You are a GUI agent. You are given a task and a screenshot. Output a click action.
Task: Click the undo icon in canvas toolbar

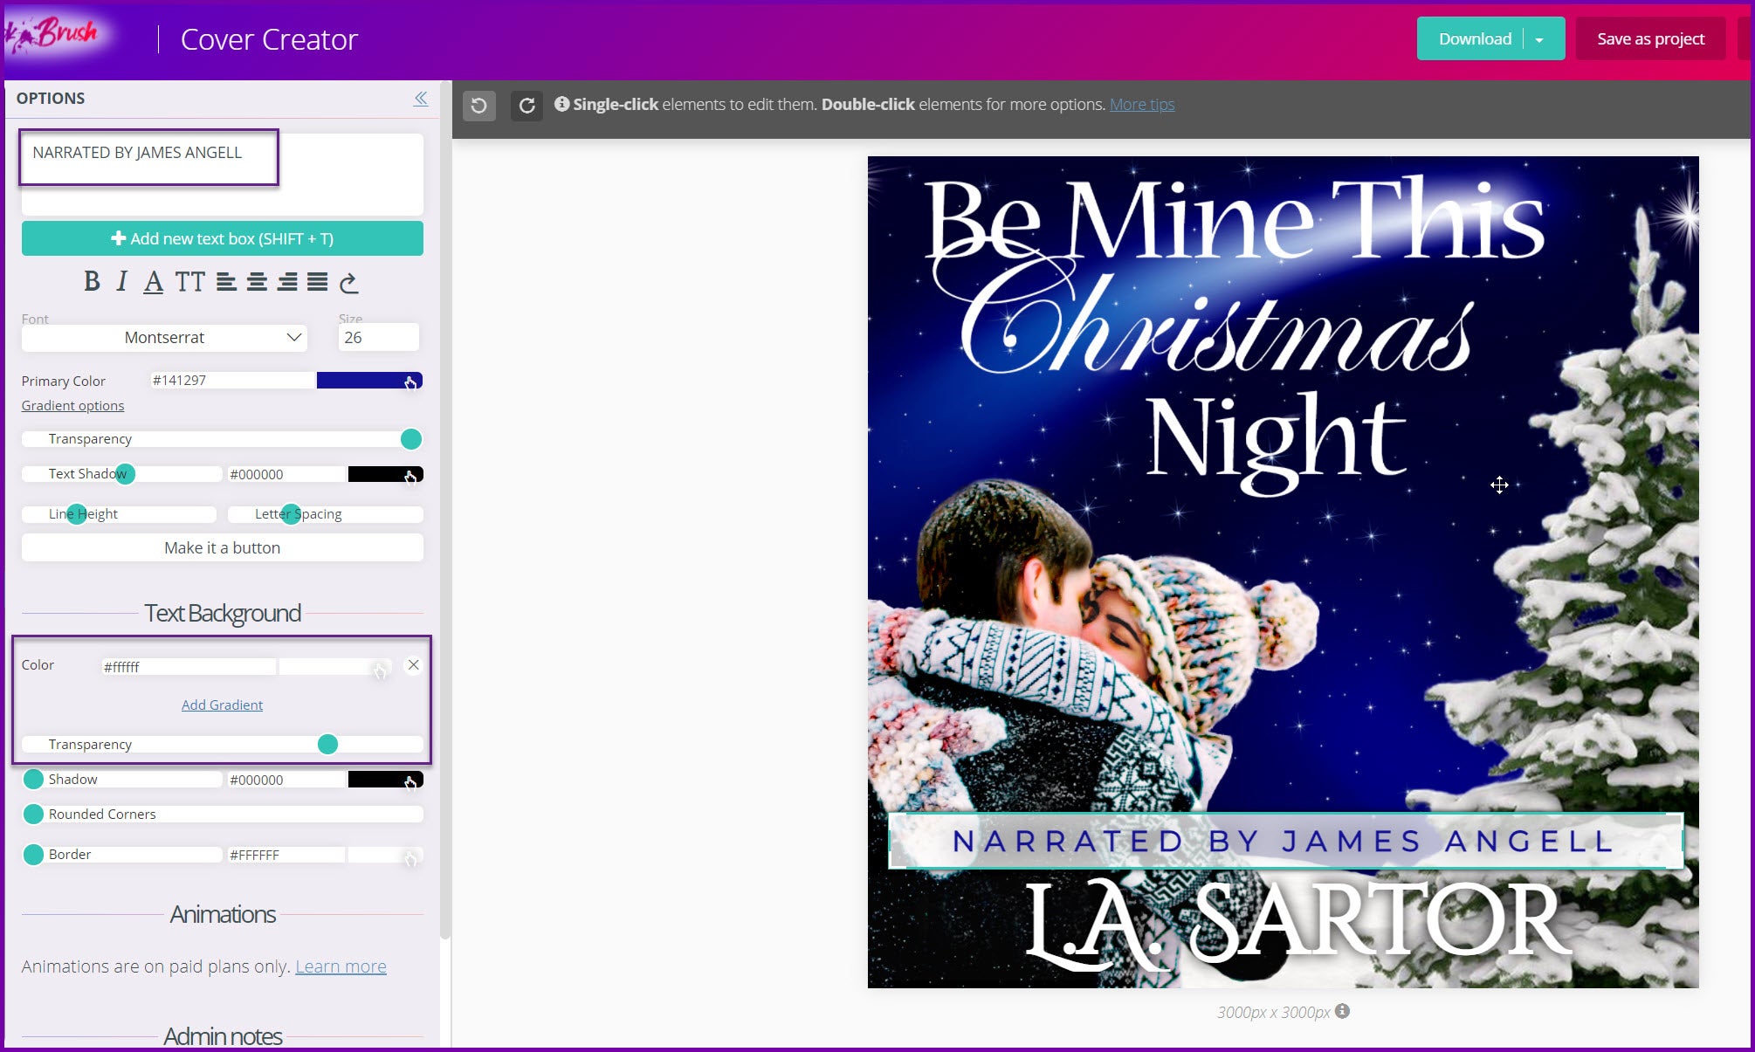pyautogui.click(x=478, y=106)
